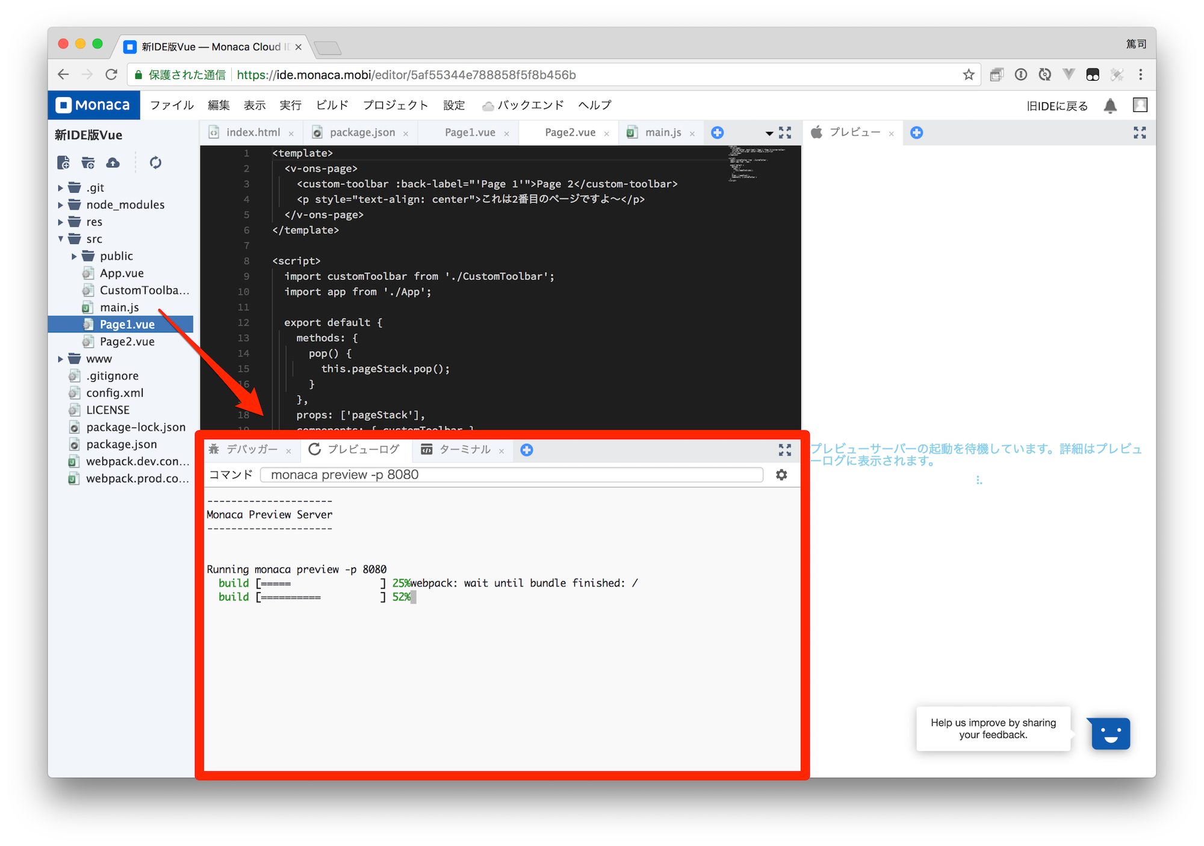Open the user account avatar

pyautogui.click(x=1140, y=105)
